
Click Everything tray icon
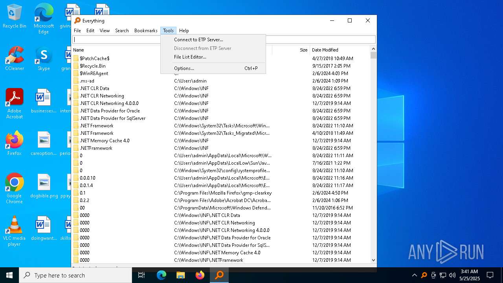[x=424, y=275]
